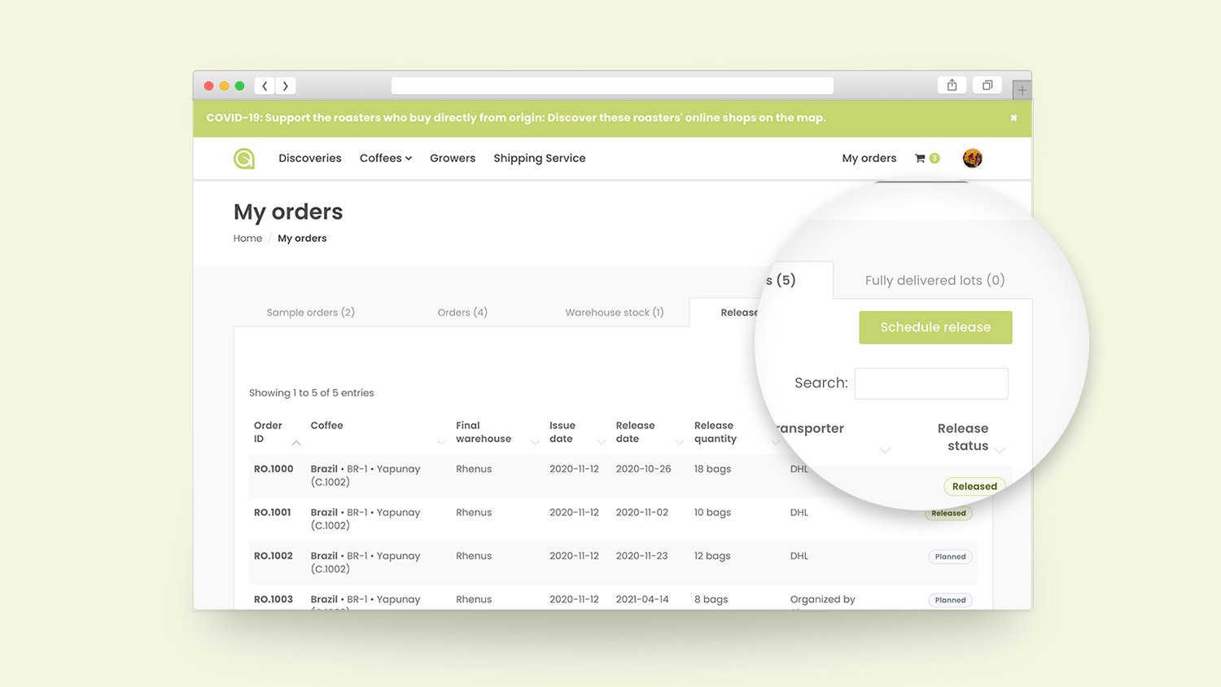This screenshot has height=687, width=1221.
Task: Select order ID RO.1001
Action: [x=273, y=513]
